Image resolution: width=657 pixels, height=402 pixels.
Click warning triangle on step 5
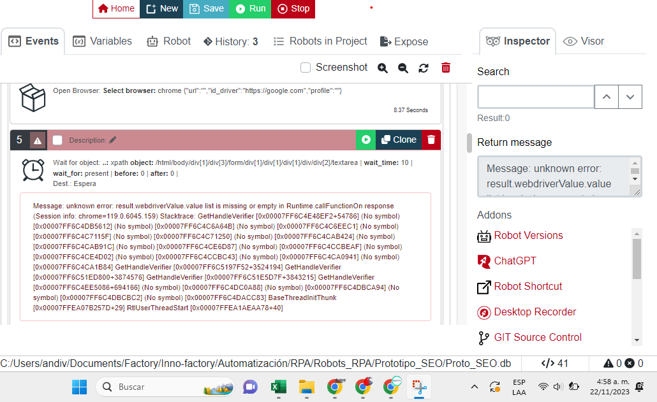click(38, 140)
